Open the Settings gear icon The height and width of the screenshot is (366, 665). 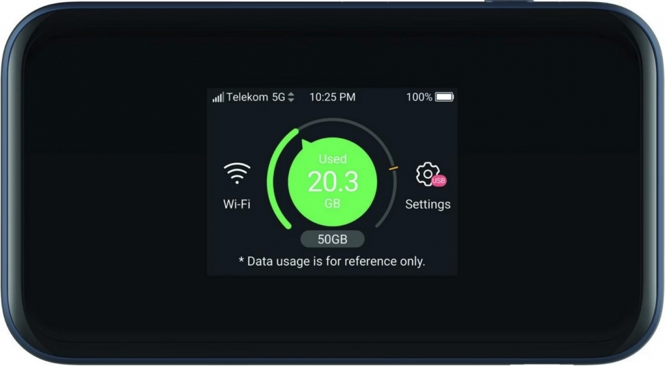pos(427,173)
